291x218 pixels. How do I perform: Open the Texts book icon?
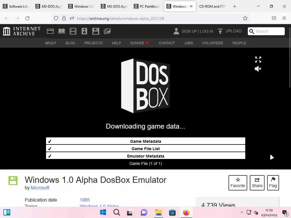pos(62,31)
